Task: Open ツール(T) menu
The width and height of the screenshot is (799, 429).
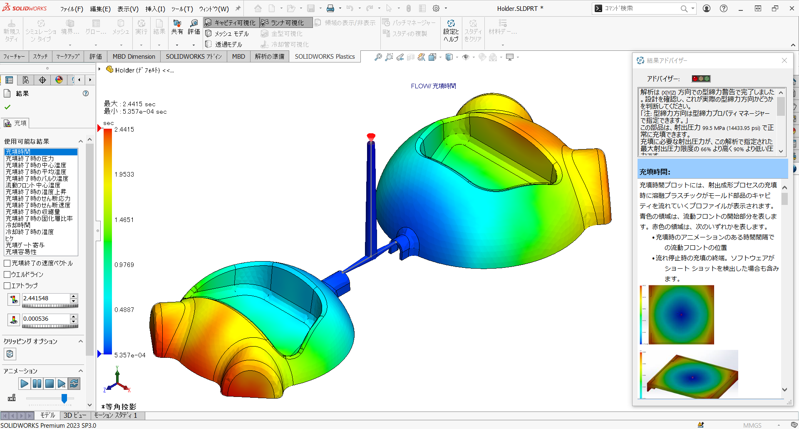Action: [x=182, y=9]
